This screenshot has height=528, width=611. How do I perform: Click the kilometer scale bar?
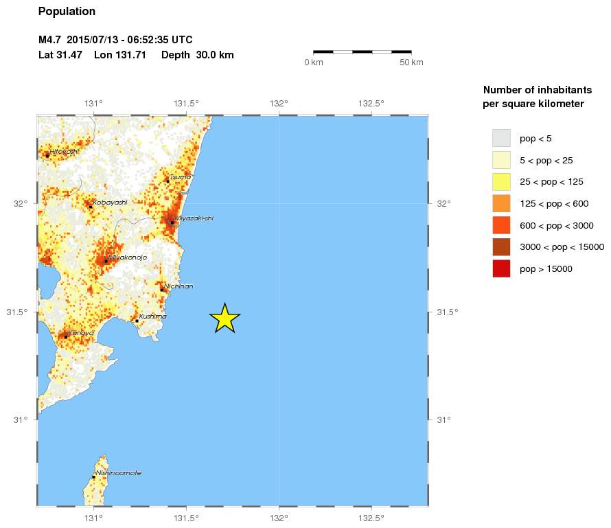362,51
